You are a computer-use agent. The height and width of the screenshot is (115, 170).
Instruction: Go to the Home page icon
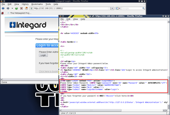(27, 8)
